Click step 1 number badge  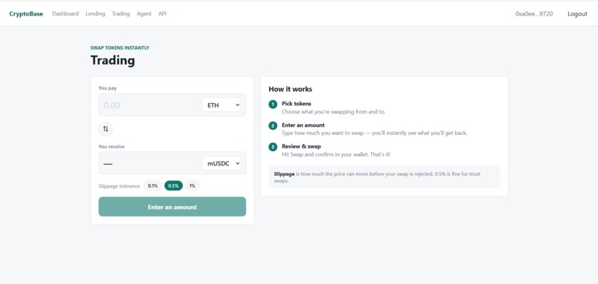tap(273, 105)
